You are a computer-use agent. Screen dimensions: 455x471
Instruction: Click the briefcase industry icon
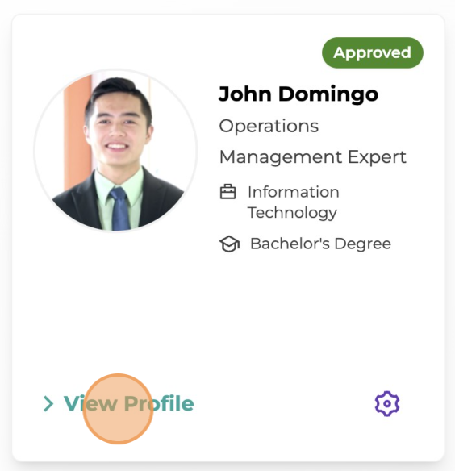(x=227, y=192)
